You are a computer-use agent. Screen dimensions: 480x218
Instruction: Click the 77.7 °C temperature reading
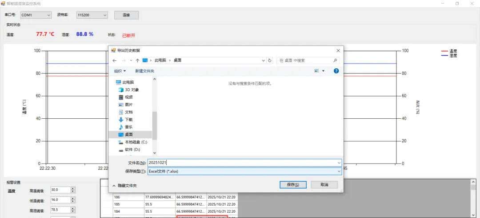[45, 34]
